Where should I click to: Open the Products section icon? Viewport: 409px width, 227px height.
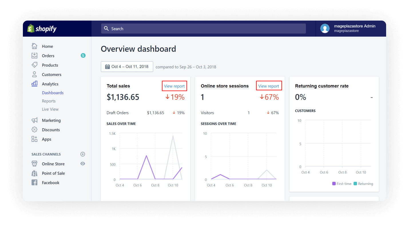[x=34, y=65]
